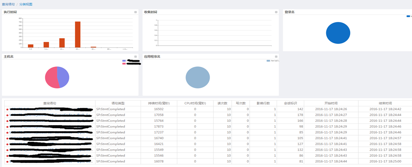
Task: Click red status icon in duration 16502 row
Action: (7, 109)
